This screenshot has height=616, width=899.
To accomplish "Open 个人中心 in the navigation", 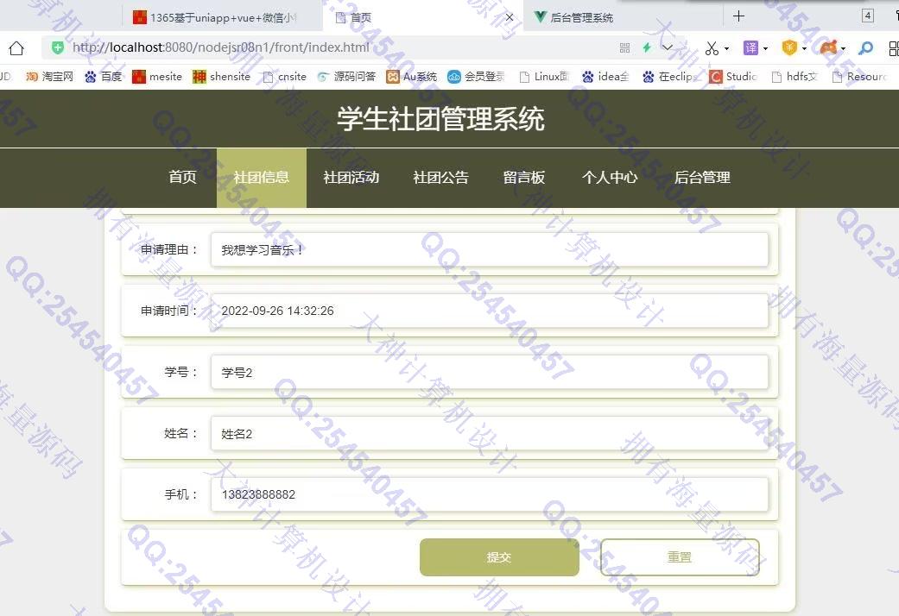I will coord(610,178).
